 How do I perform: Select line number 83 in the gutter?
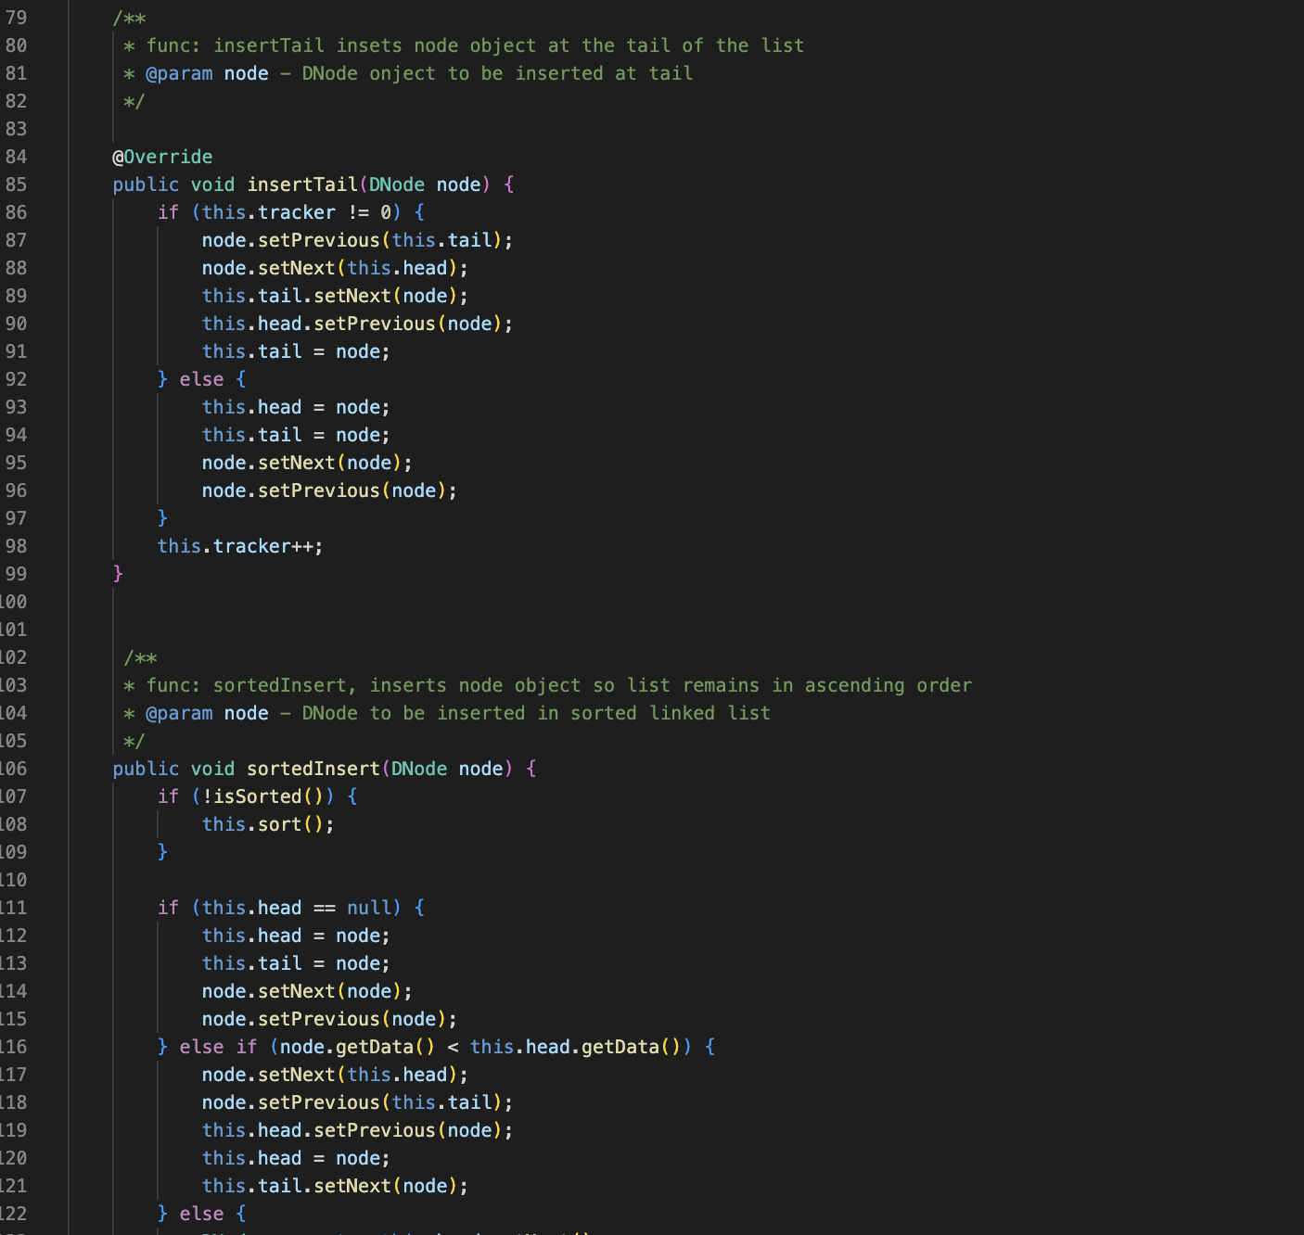[16, 129]
